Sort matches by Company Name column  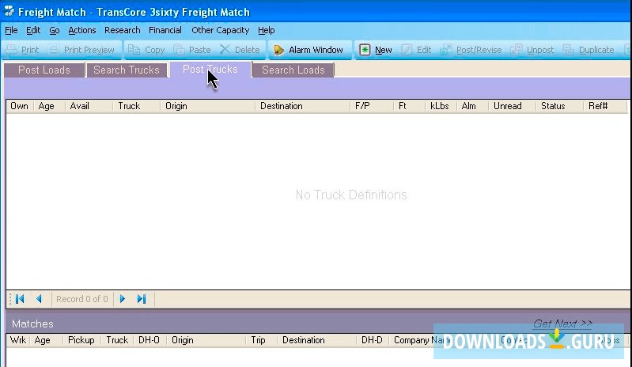click(x=422, y=340)
